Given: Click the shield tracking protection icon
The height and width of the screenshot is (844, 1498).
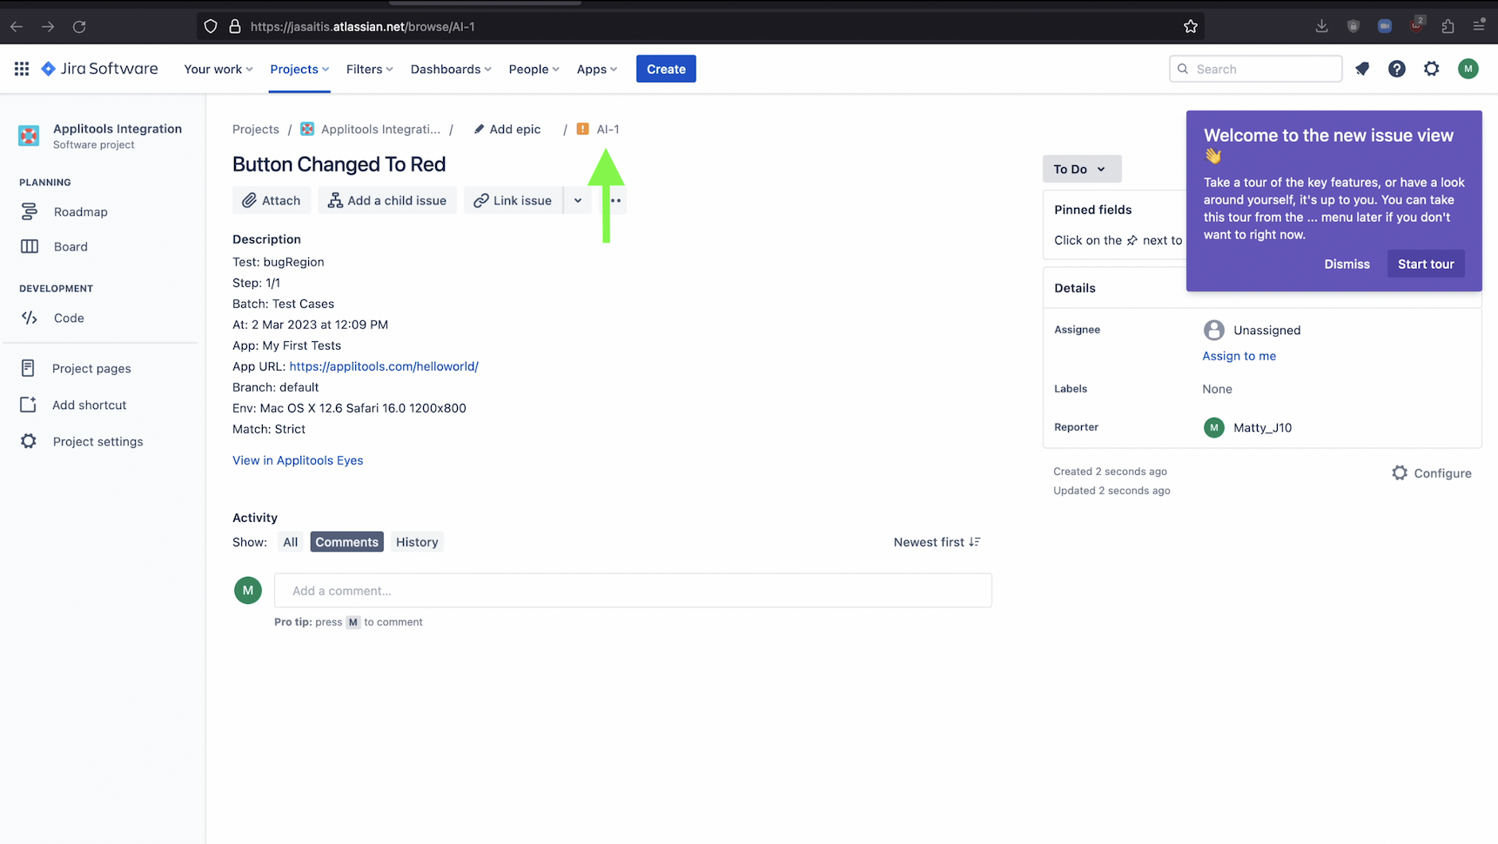Looking at the screenshot, I should (x=211, y=26).
